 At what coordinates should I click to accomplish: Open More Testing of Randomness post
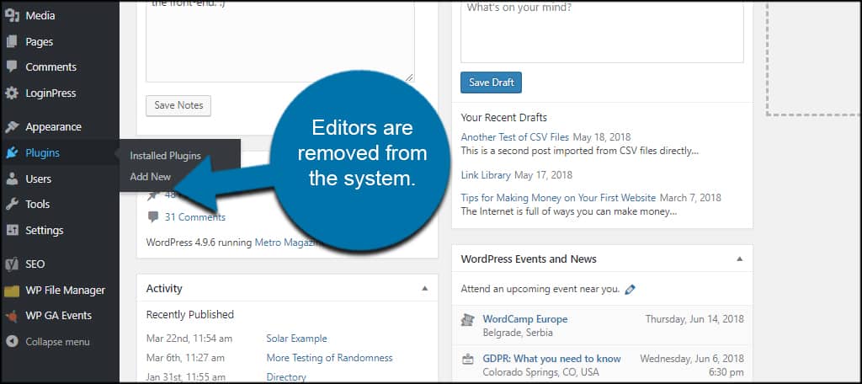(x=329, y=358)
